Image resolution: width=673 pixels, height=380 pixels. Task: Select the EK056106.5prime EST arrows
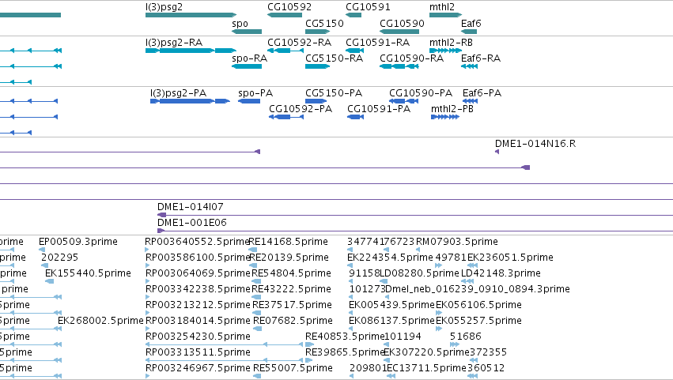click(439, 313)
